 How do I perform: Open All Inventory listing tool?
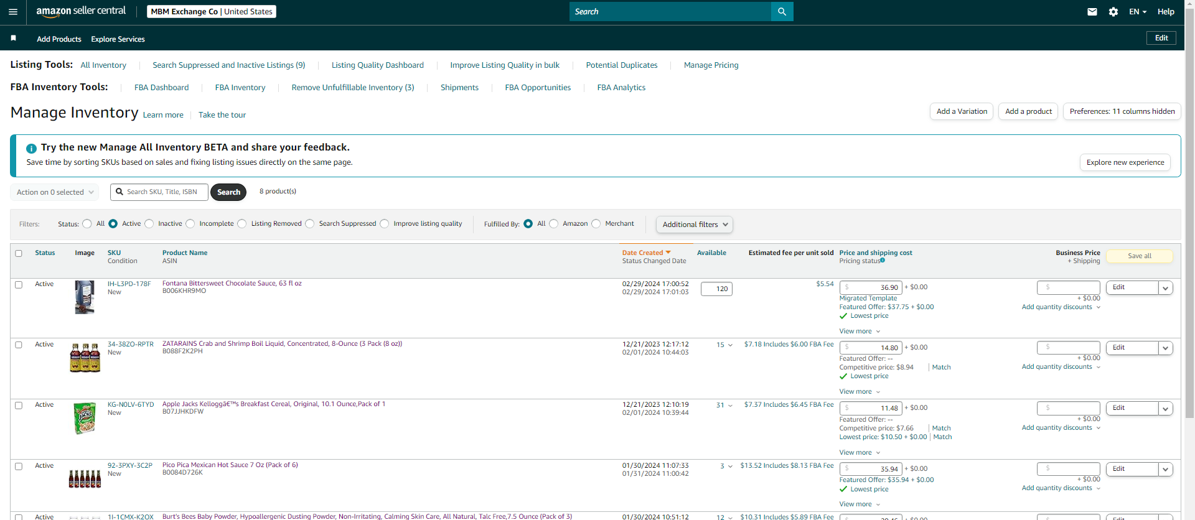[103, 65]
